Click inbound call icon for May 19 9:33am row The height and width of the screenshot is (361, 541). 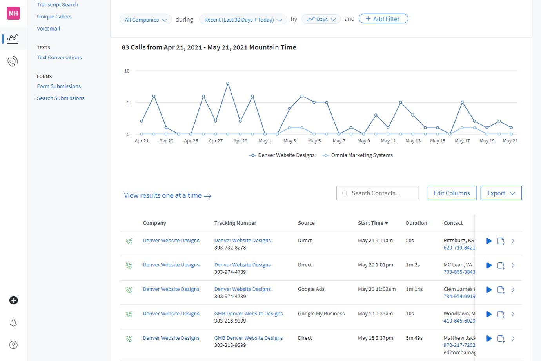click(x=129, y=314)
